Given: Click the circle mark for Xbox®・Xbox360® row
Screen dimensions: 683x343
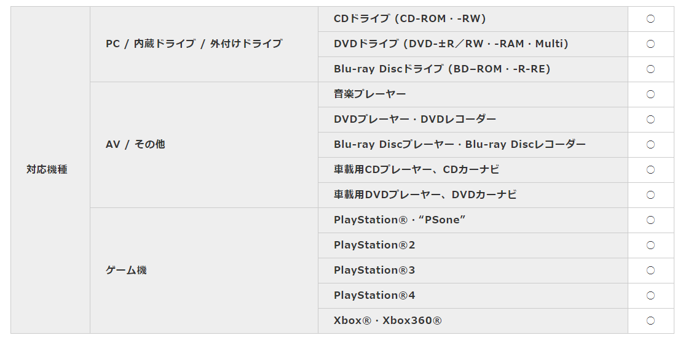Looking at the screenshot, I should [x=650, y=321].
